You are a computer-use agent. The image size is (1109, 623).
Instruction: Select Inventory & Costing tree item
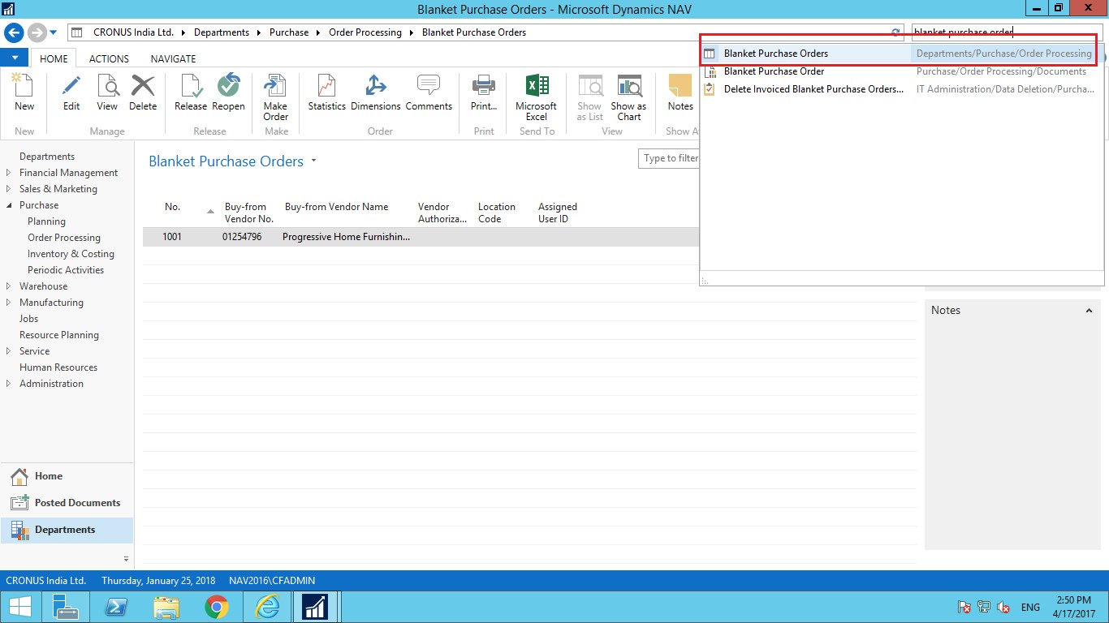point(71,254)
